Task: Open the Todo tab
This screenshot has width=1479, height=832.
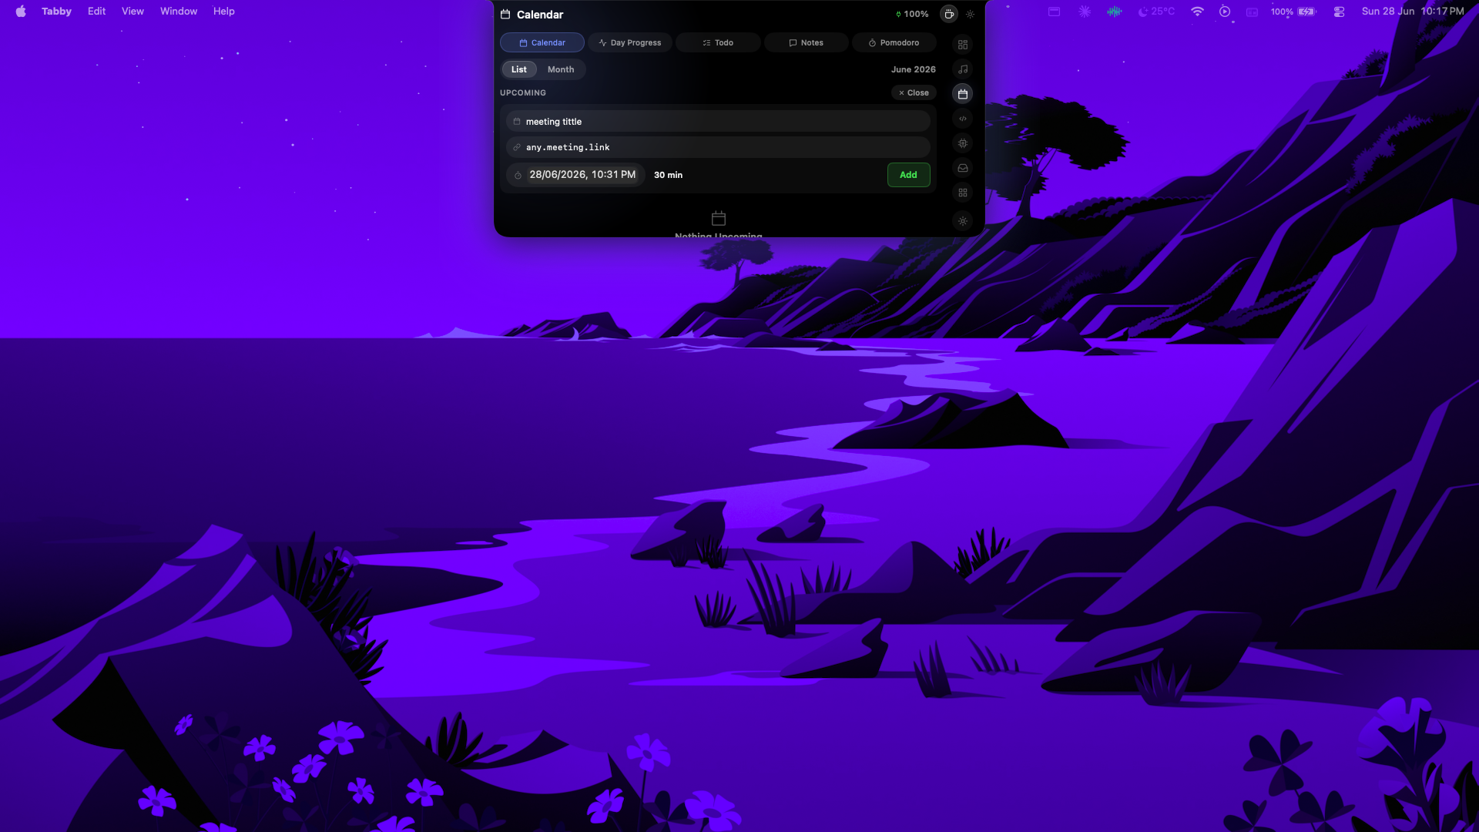Action: [718, 42]
